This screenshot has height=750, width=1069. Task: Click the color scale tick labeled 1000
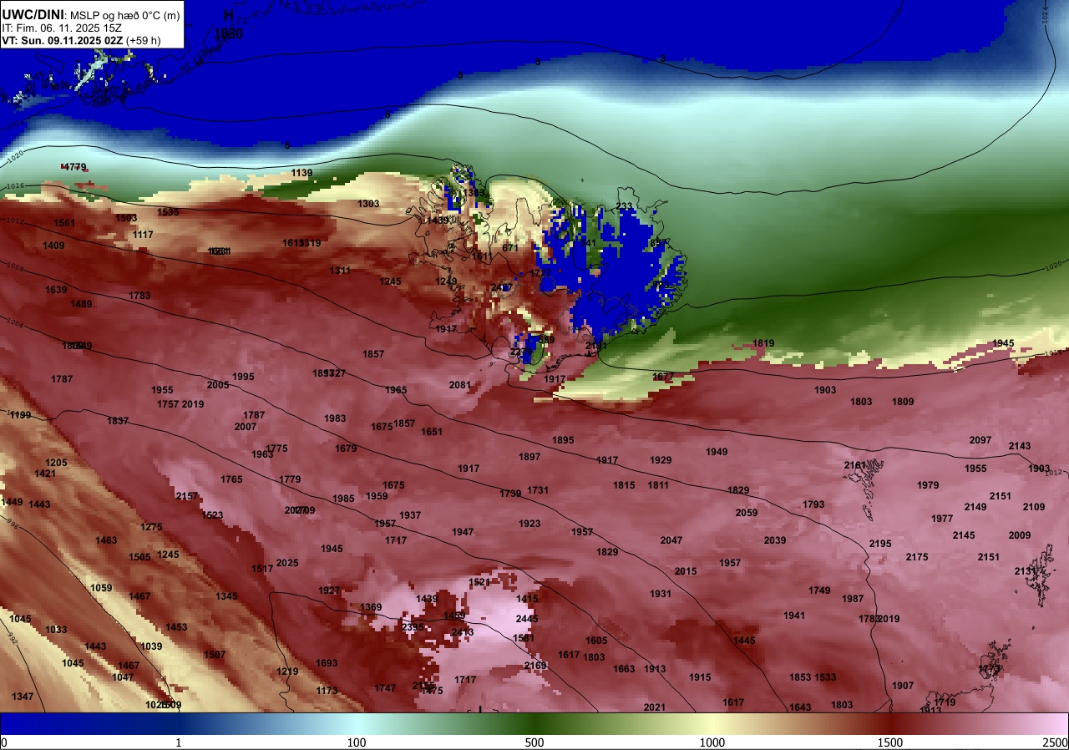point(712,742)
